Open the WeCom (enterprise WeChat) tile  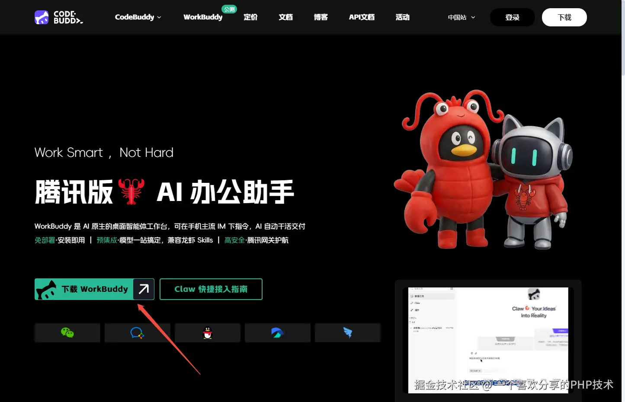(138, 333)
